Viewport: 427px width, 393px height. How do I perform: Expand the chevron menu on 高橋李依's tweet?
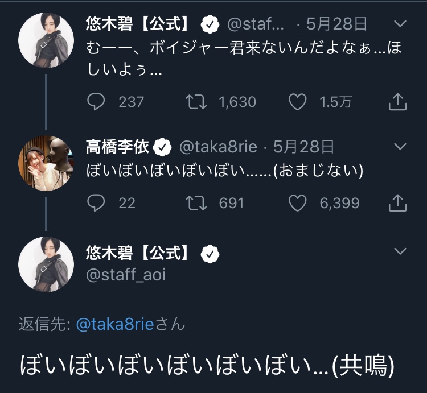coord(400,147)
